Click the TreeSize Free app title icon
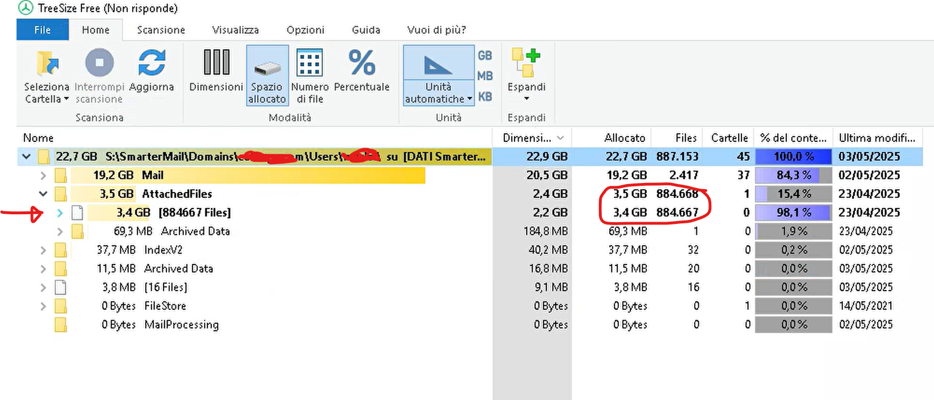Screen dimensions: 934x400 pos(26,8)
